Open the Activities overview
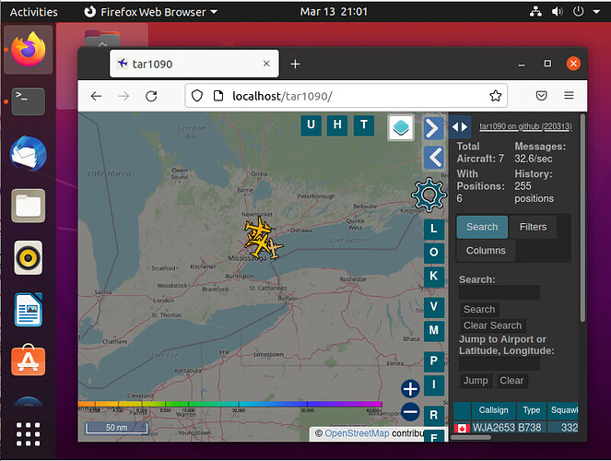 point(34,12)
